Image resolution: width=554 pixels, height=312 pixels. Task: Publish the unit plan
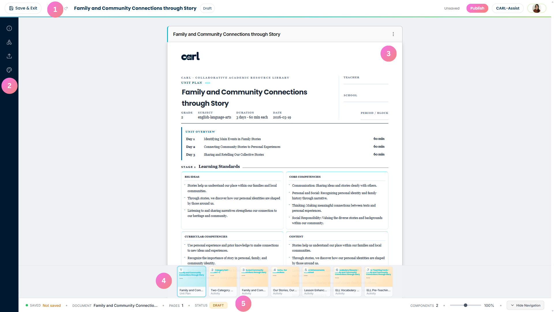pos(477,8)
